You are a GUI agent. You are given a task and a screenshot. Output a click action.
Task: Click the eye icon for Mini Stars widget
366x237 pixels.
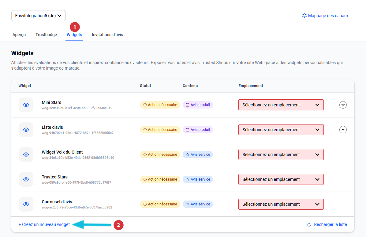26,105
